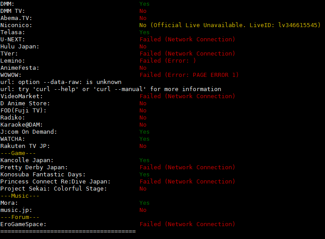Click the Kancolle Japan label
Image resolution: width=325 pixels, height=239 pixels.
tap(27, 160)
